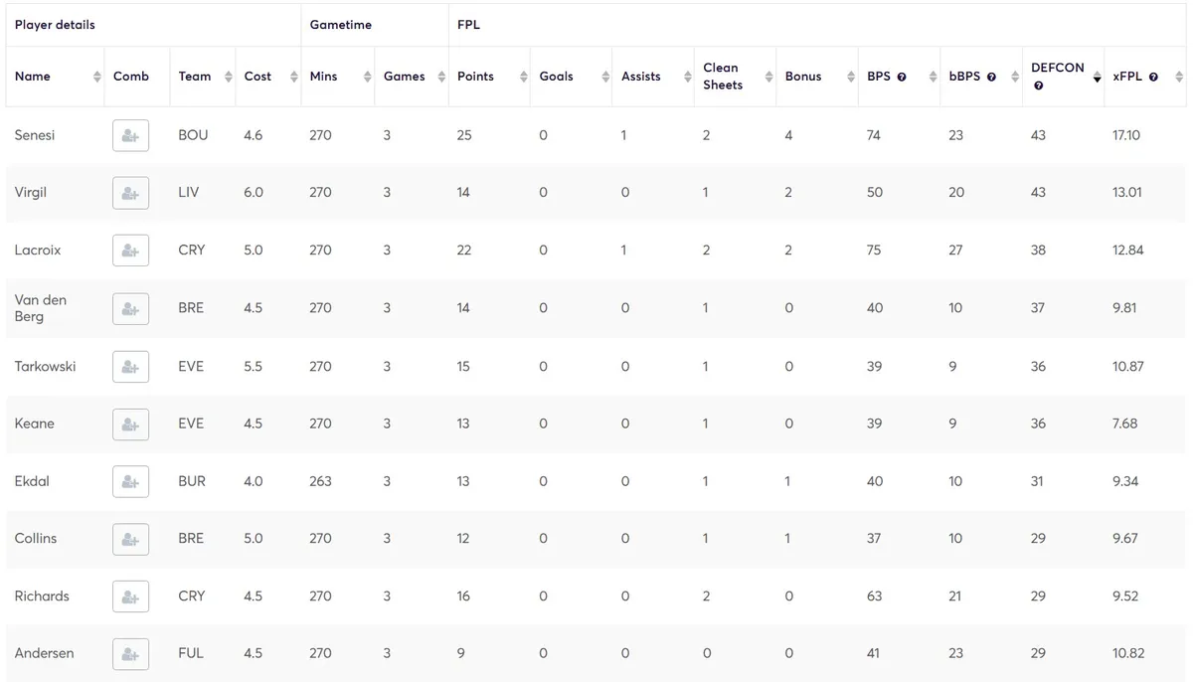The height and width of the screenshot is (682, 1193).
Task: Select player name Senesi
Action: (35, 135)
